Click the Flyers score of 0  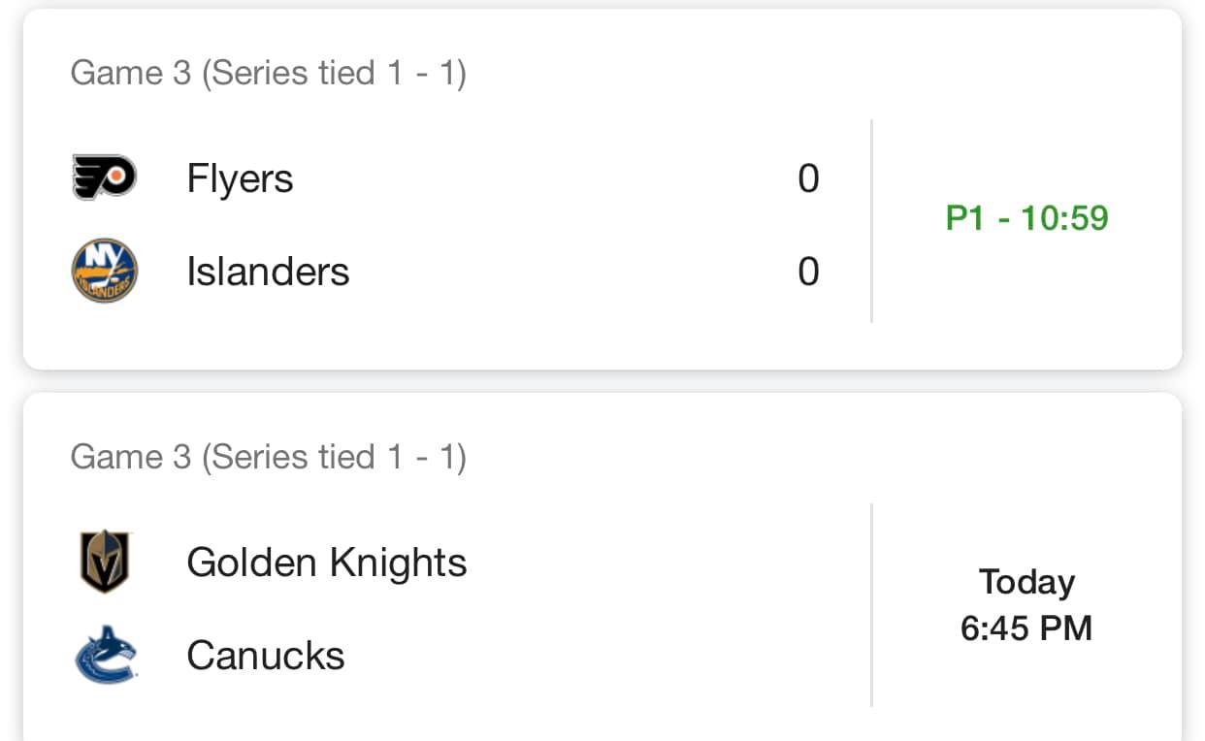tap(808, 179)
